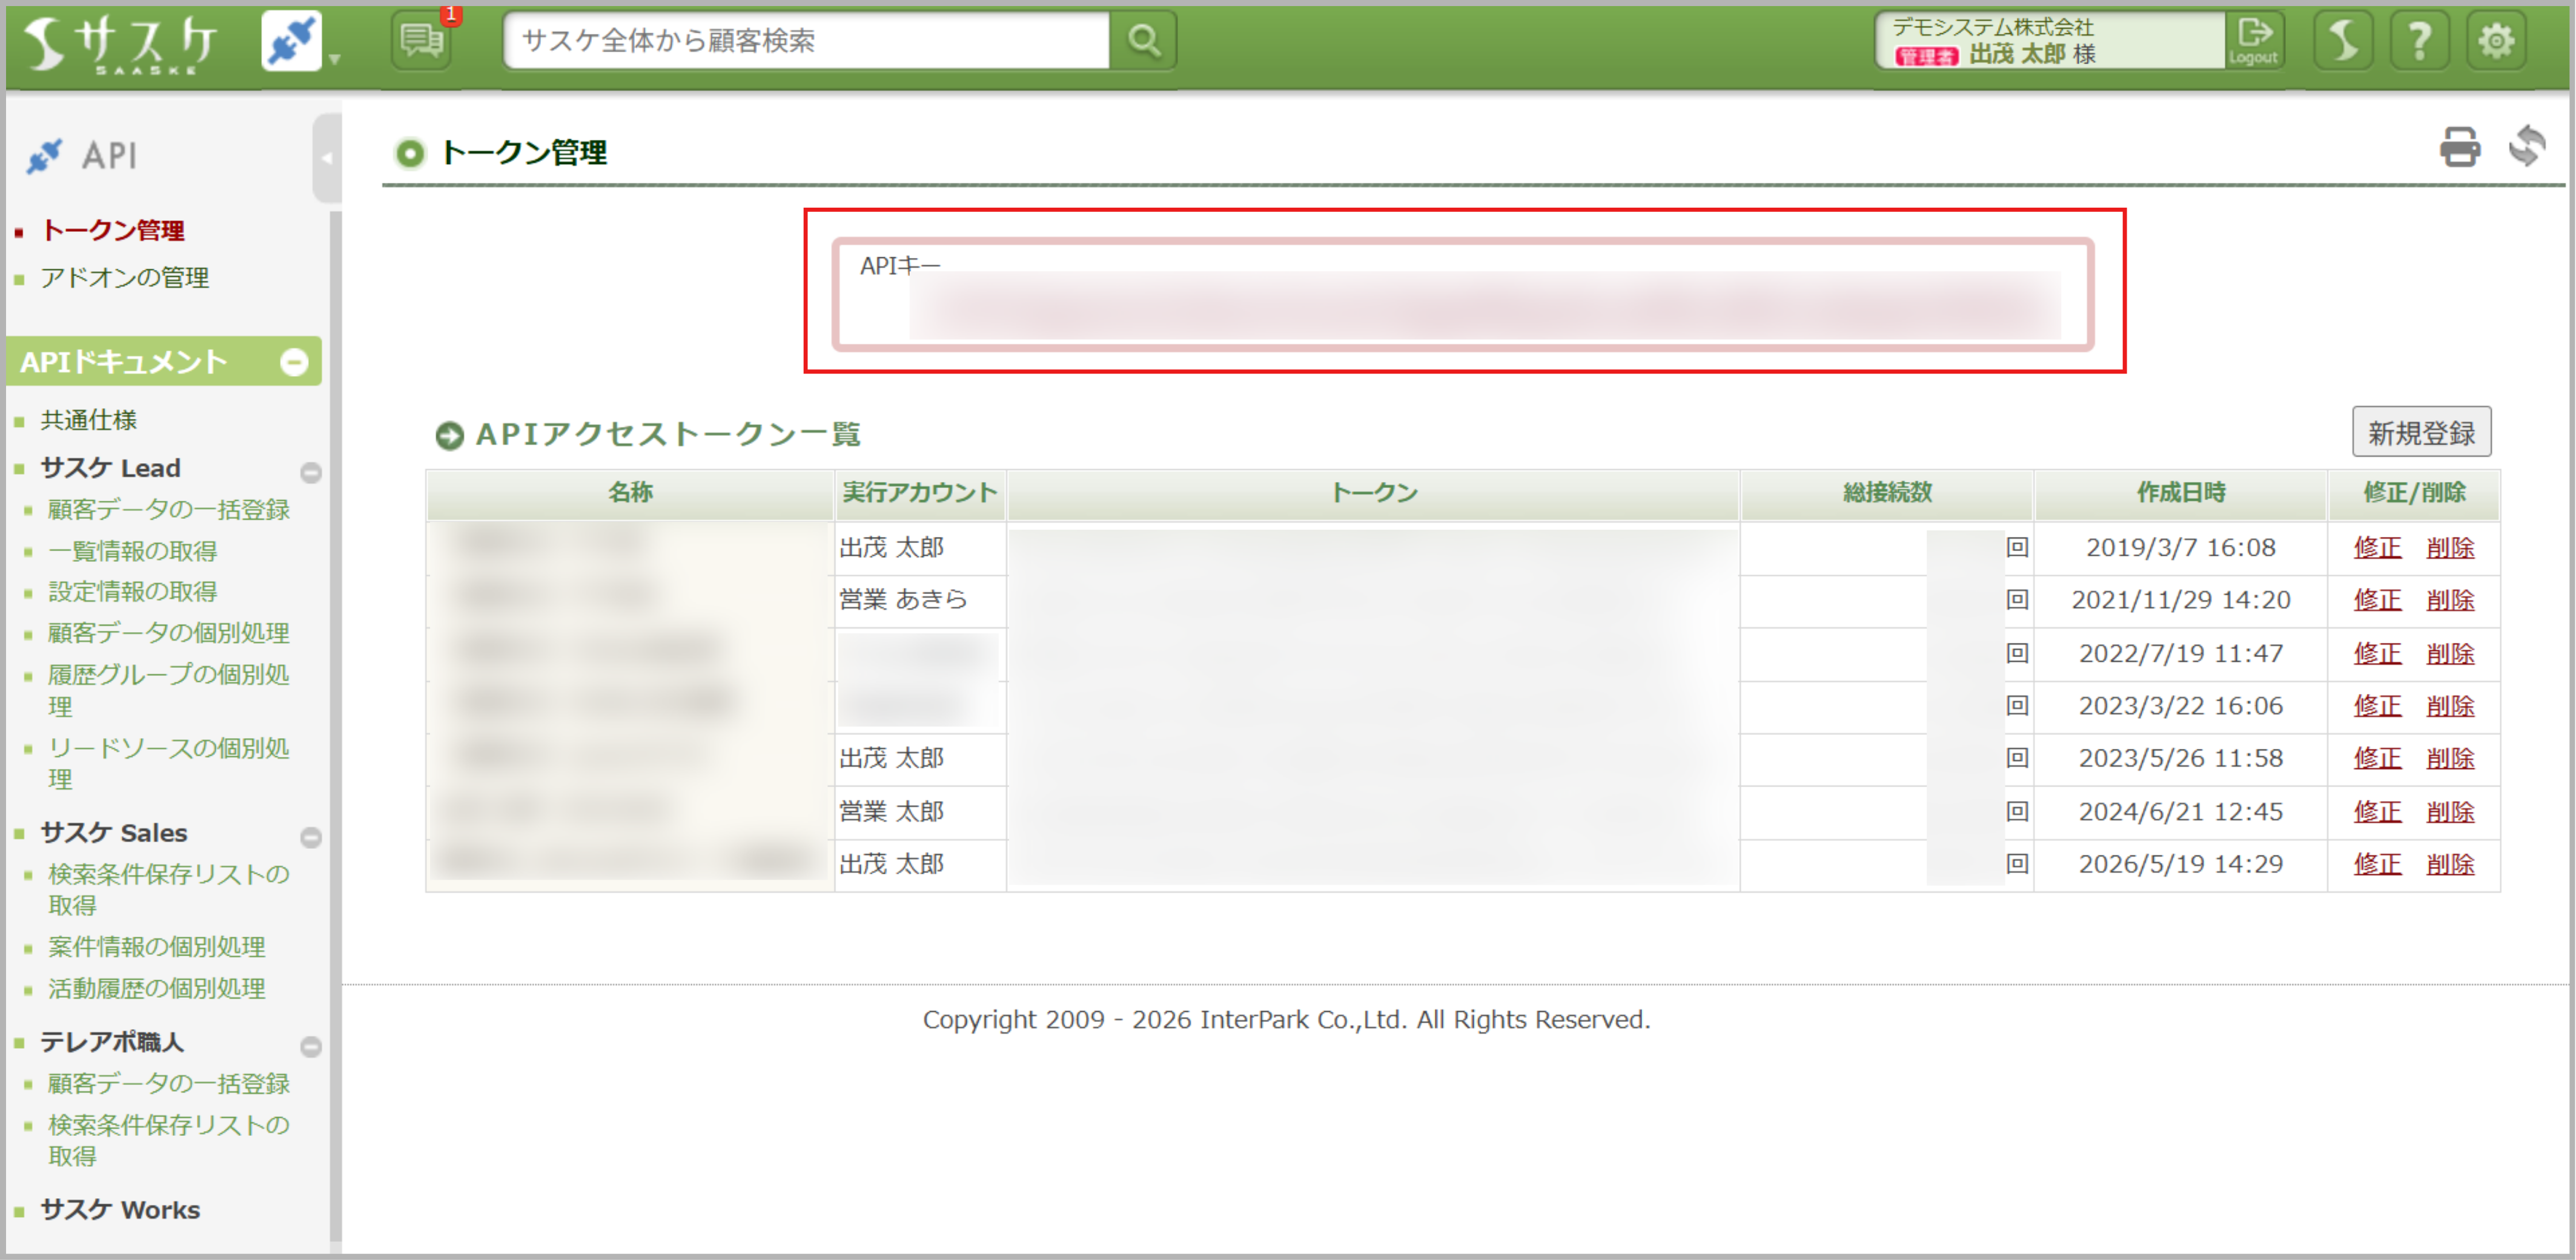Open the help question mark icon
2576x1260 pixels.
2419,41
